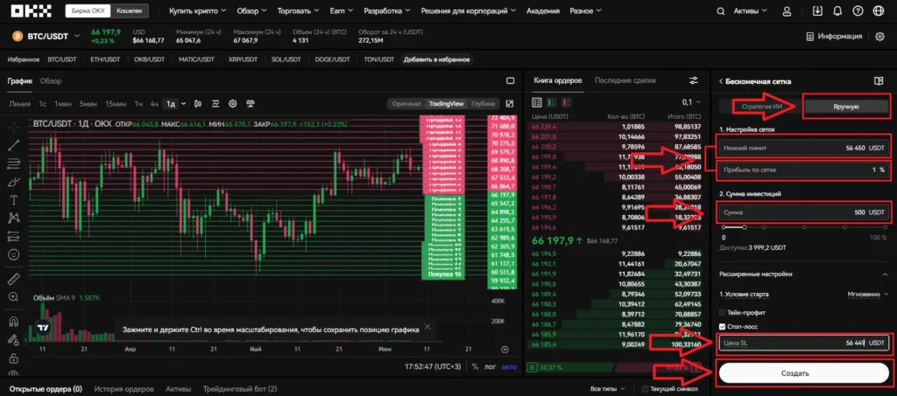Click the Цена SL input field
Image resolution: width=897 pixels, height=396 pixels.
coord(803,343)
